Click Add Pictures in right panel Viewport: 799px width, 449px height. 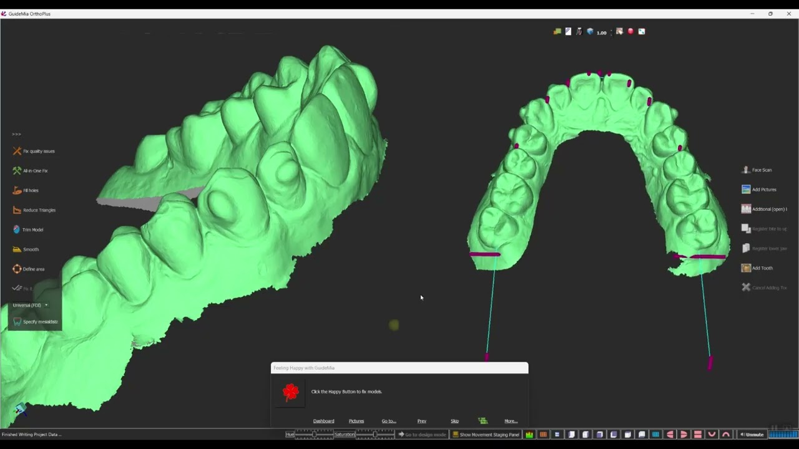point(758,189)
